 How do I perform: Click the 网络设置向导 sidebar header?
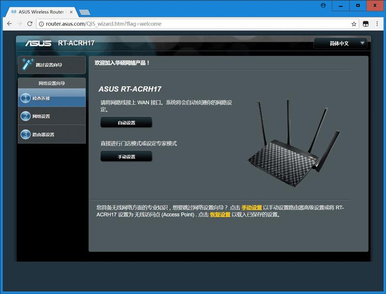(x=52, y=83)
